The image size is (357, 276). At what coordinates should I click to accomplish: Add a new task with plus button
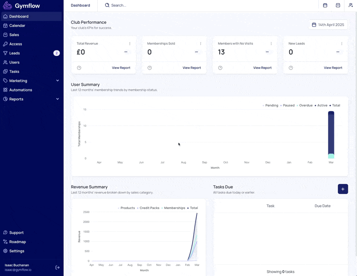tap(343, 189)
